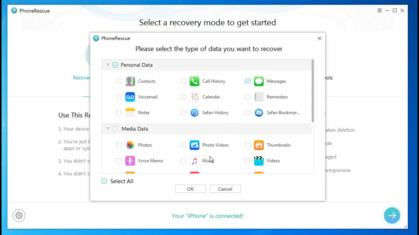Click the Reminders list icon
The image size is (419, 235).
259,97
